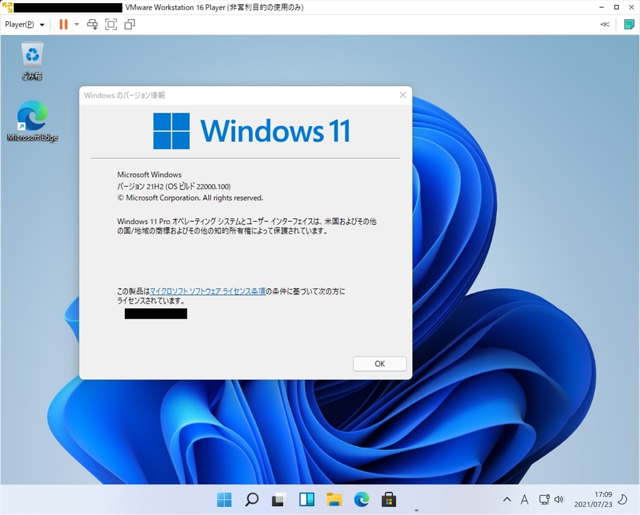Collapse the toolbar with double chevron
The width and height of the screenshot is (640, 515).
click(x=605, y=24)
